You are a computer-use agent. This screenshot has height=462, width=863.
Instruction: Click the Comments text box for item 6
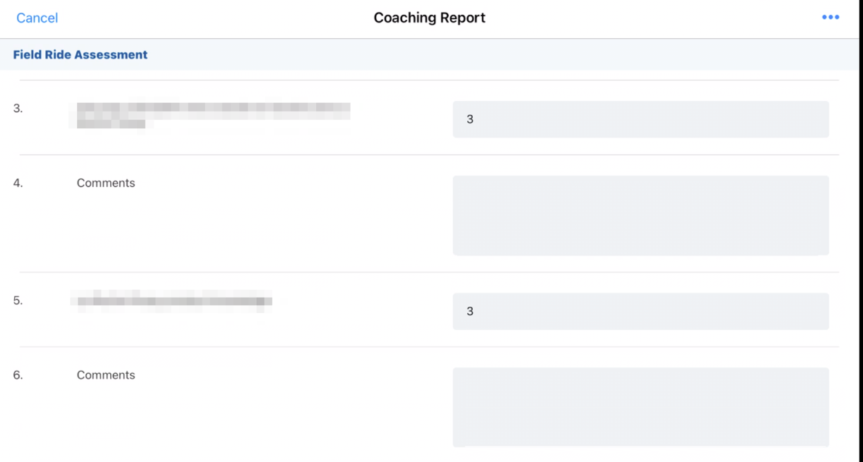pos(640,407)
